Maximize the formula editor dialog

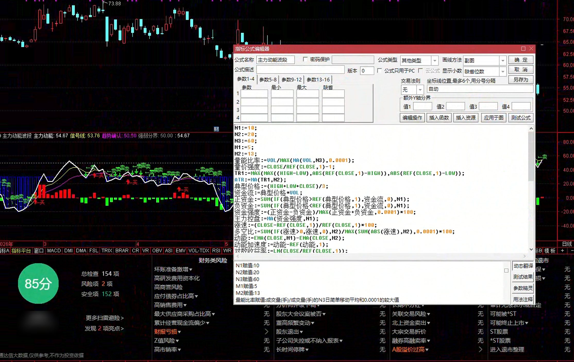pos(523,48)
